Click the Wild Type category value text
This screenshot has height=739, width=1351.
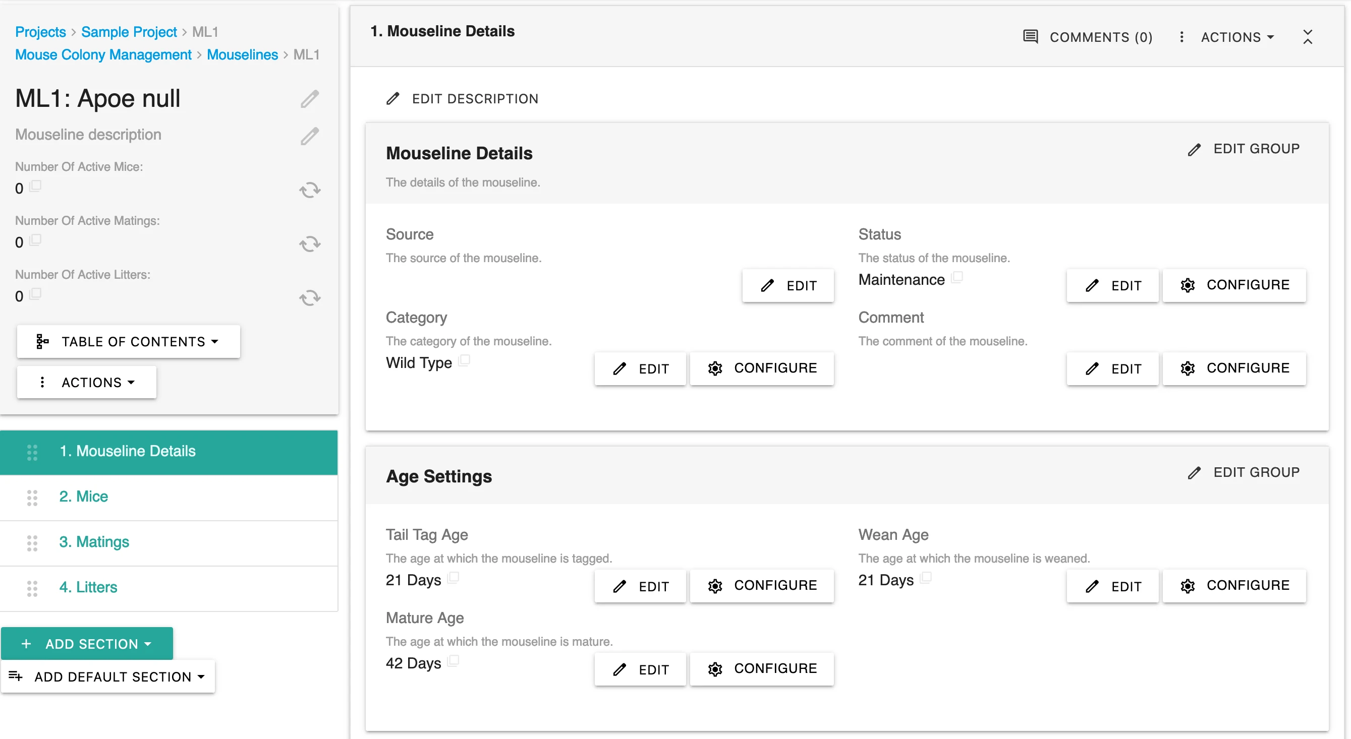419,362
